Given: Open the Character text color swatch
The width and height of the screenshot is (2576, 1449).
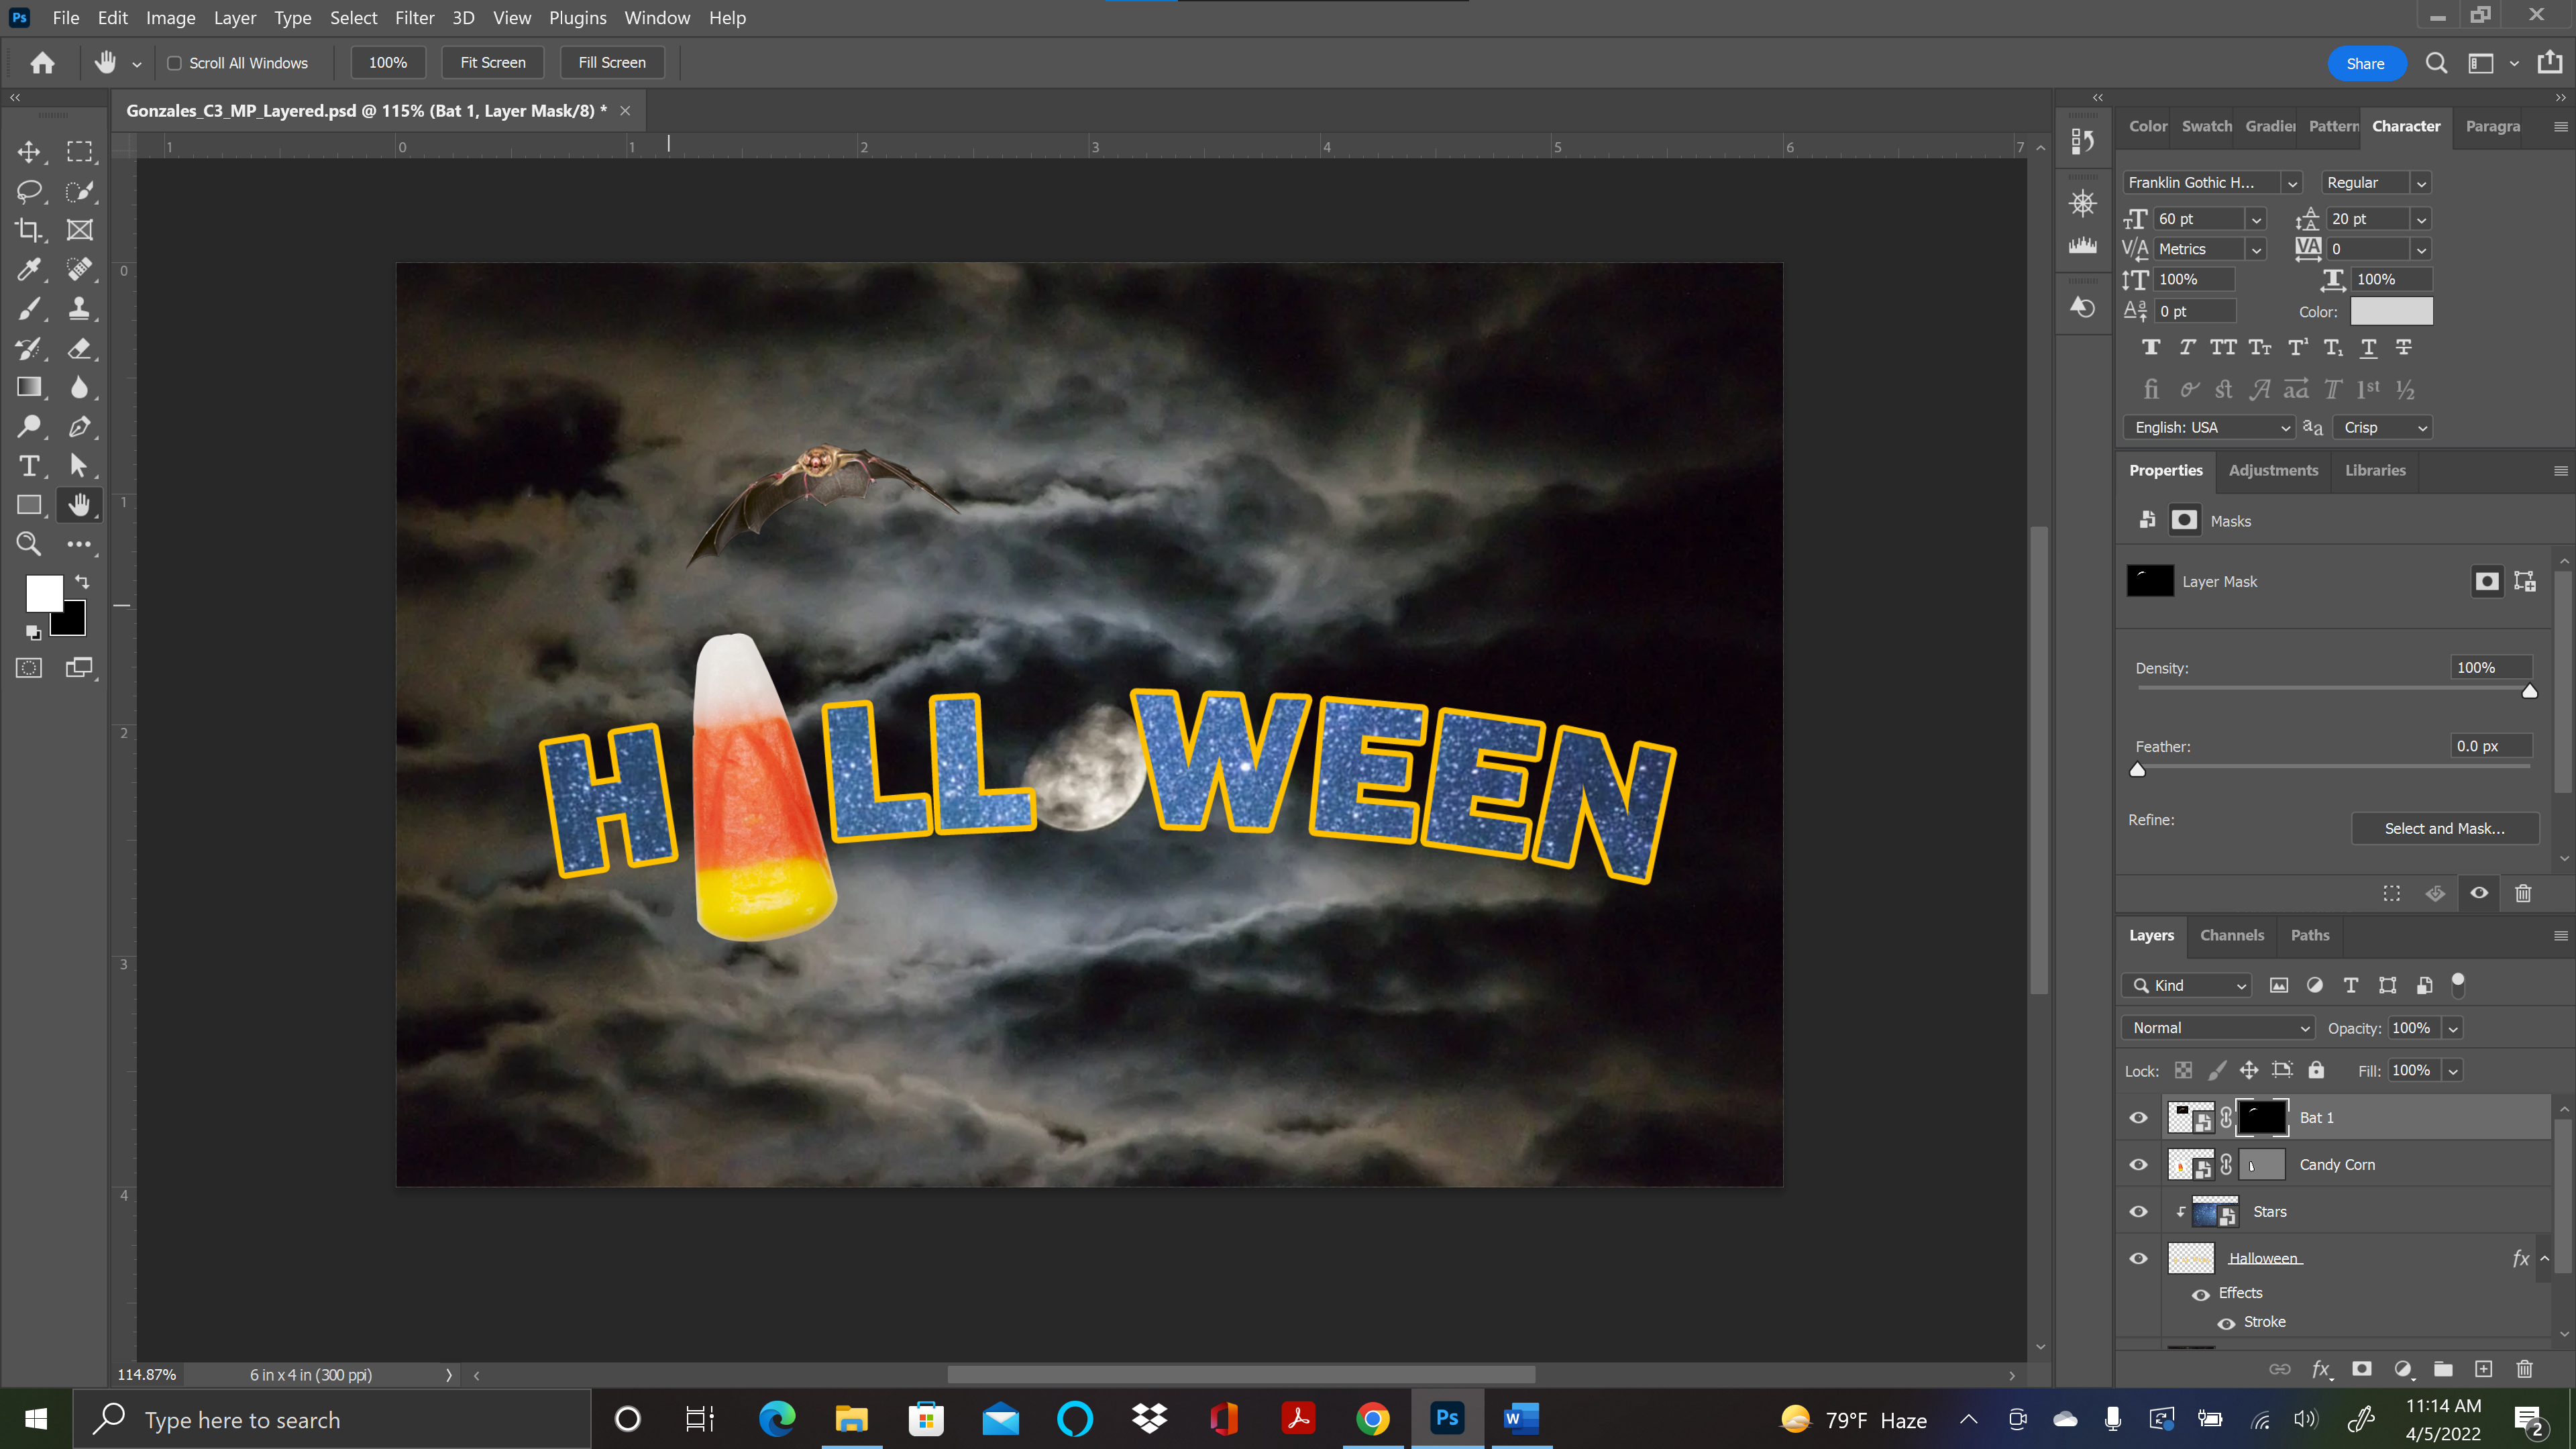Looking at the screenshot, I should coord(2391,312).
